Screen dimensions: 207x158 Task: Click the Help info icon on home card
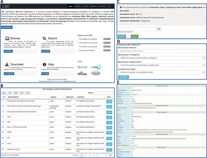[44, 64]
